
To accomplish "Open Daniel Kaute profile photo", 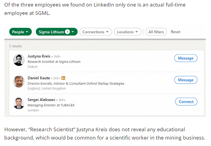I will pyautogui.click(x=19, y=81).
